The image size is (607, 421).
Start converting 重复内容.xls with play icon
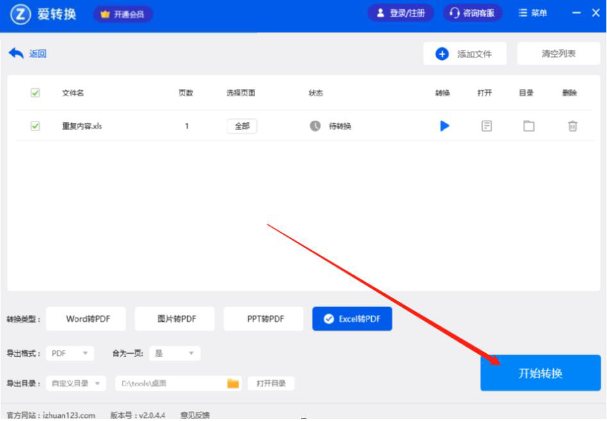coord(444,126)
